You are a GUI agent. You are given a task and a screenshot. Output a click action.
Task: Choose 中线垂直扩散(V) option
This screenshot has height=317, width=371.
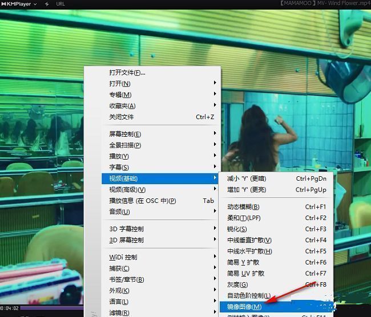pyautogui.click(x=276, y=241)
